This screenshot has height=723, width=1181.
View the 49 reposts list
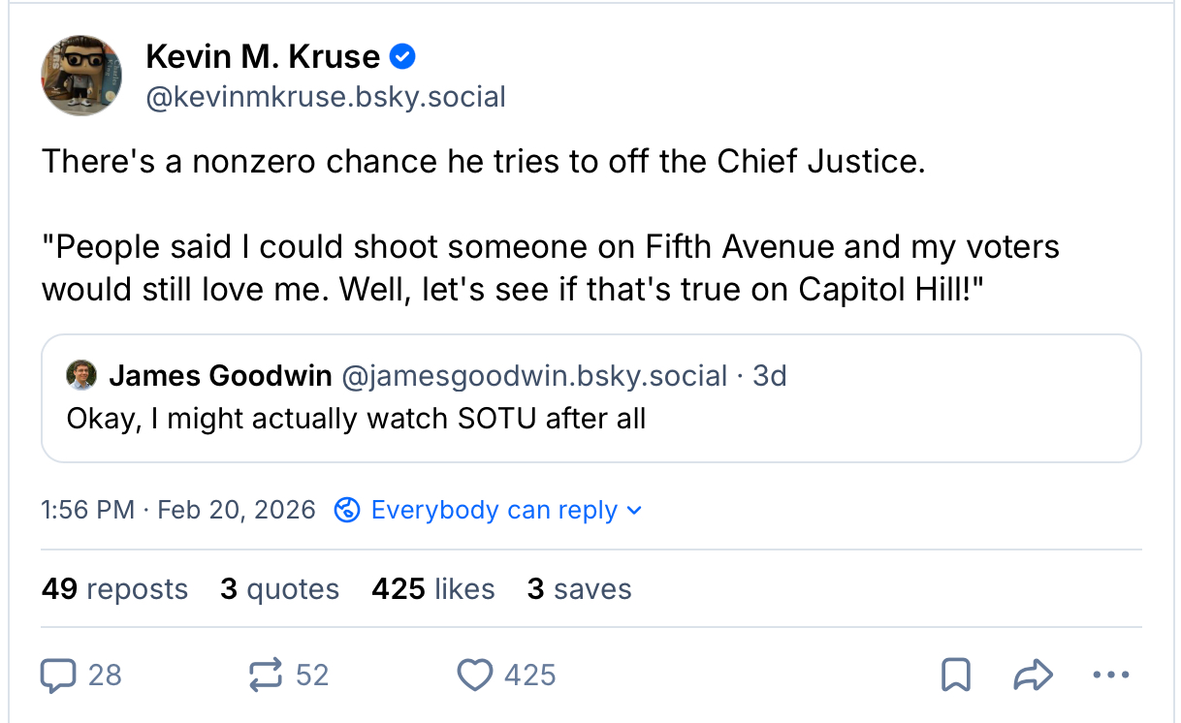[114, 589]
